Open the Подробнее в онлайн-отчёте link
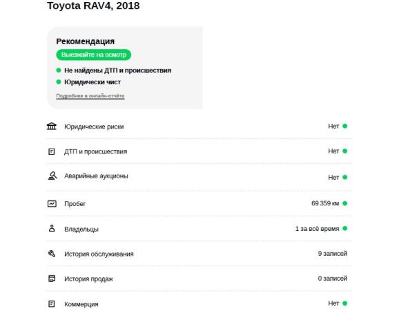 (90, 96)
